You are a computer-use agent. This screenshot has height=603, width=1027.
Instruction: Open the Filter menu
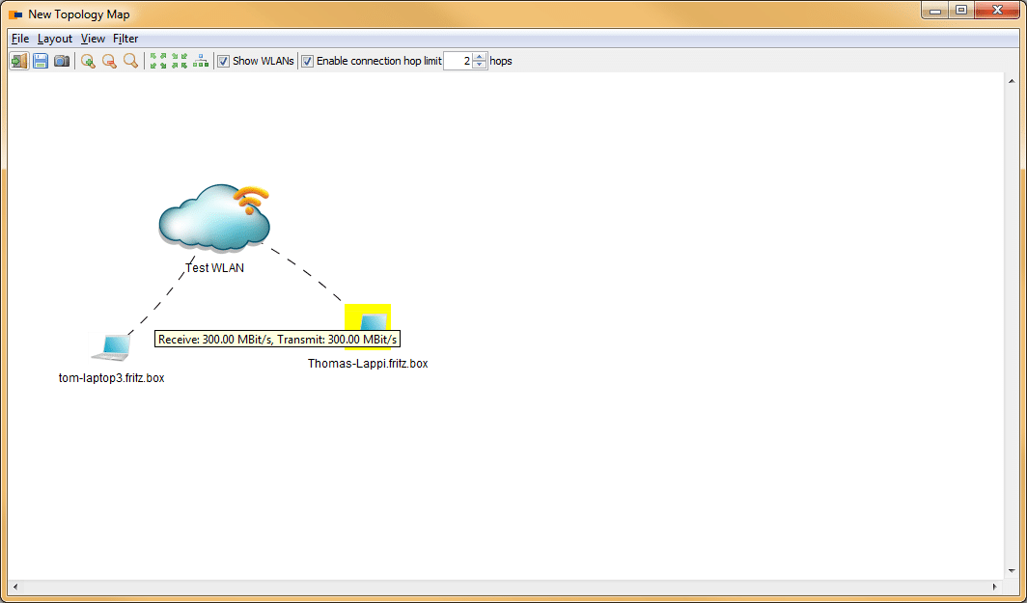pos(125,39)
